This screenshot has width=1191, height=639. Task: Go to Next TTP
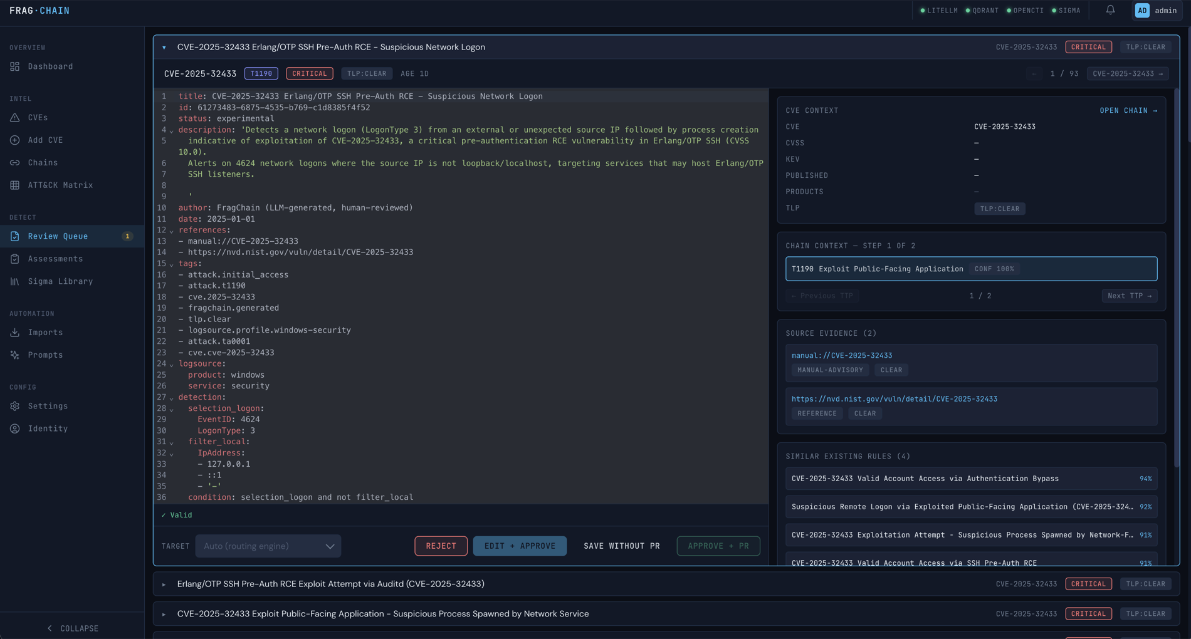tap(1130, 296)
